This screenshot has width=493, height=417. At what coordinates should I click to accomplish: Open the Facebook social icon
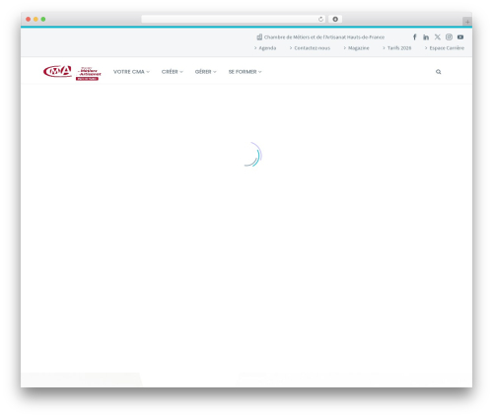pos(415,37)
